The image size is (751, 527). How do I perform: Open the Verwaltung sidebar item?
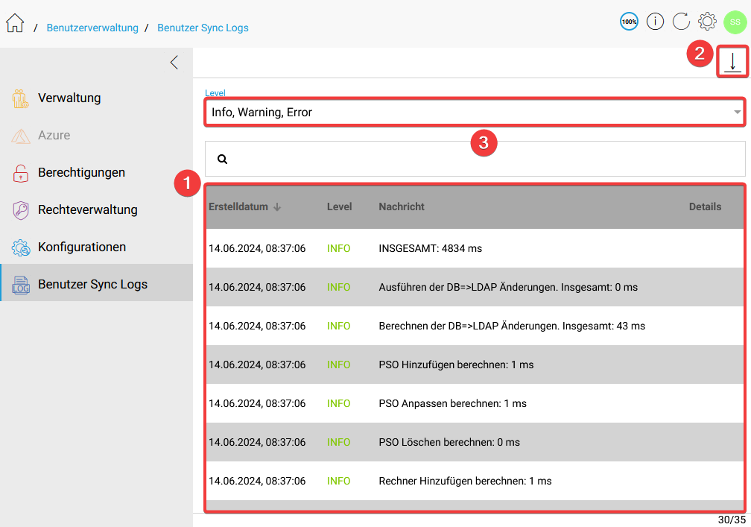click(x=69, y=98)
